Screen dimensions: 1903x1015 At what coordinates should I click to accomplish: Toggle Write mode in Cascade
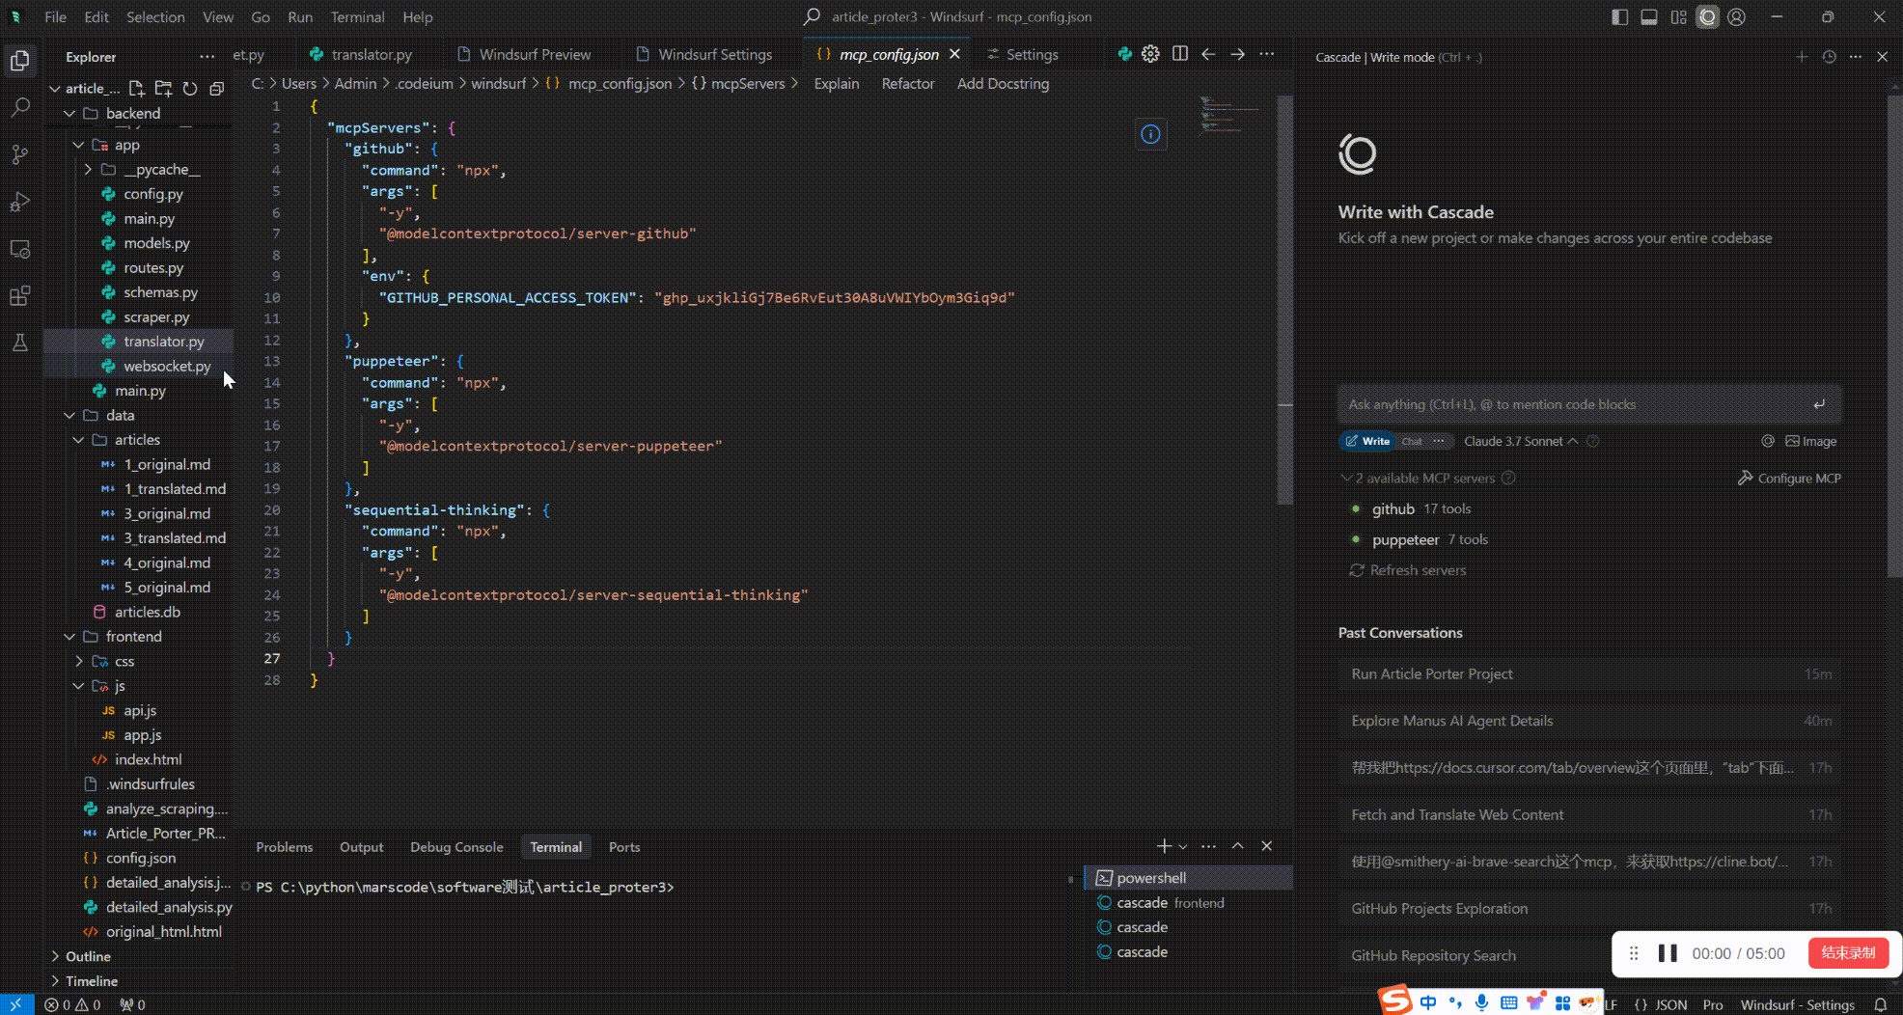[1368, 441]
